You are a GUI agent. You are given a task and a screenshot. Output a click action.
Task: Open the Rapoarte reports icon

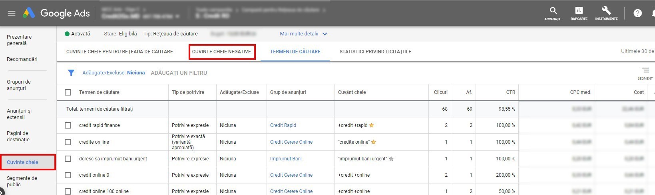[579, 11]
